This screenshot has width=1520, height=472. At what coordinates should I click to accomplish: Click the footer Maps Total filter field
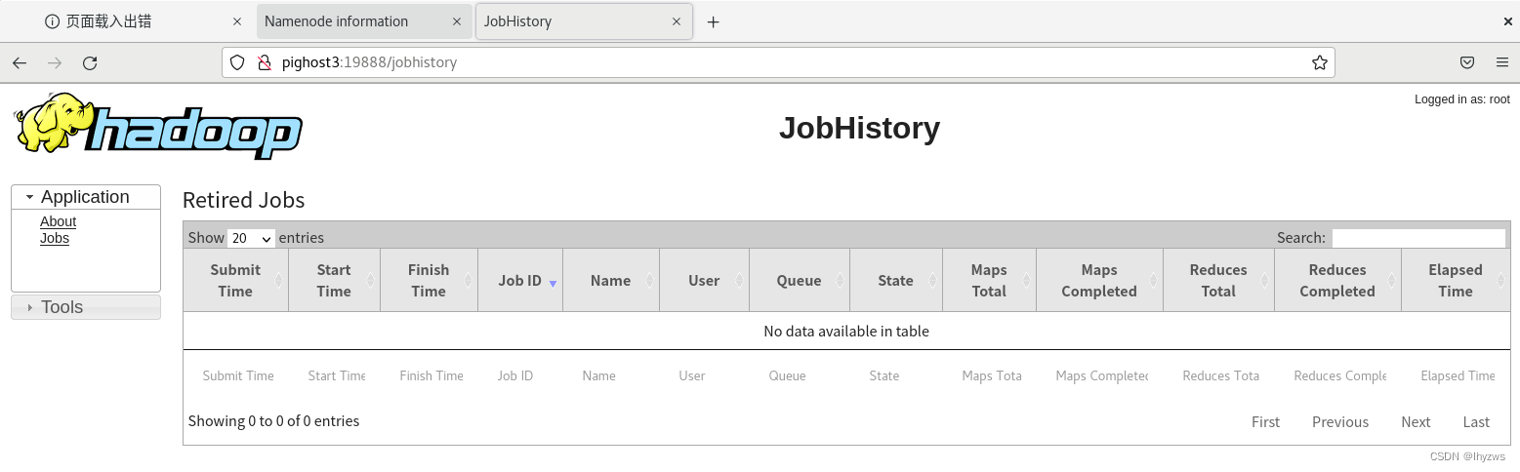tap(992, 375)
